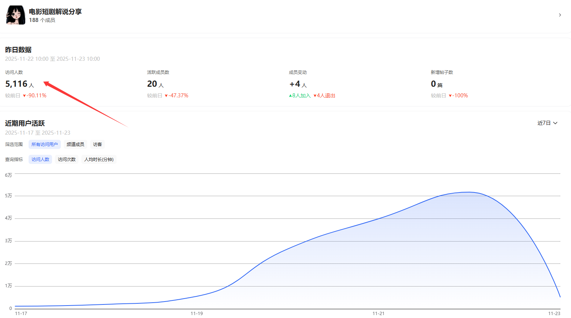Switch metric to 人均时长(分钟)
Viewport: 571px width, 318px height.
point(99,160)
